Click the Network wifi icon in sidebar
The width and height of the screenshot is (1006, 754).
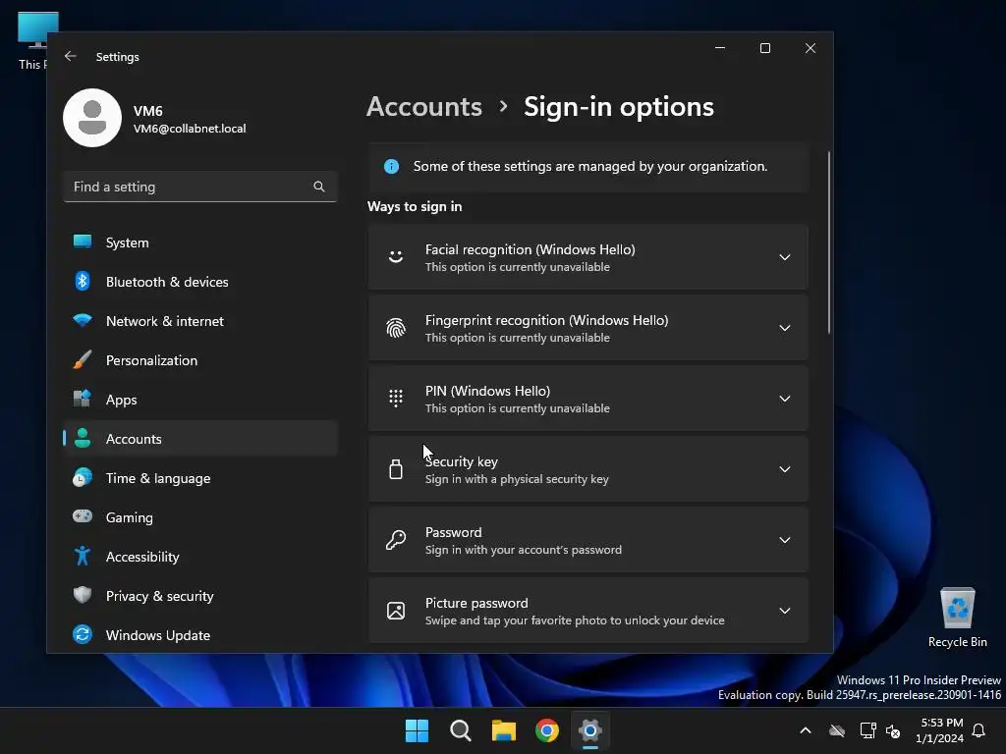83,320
